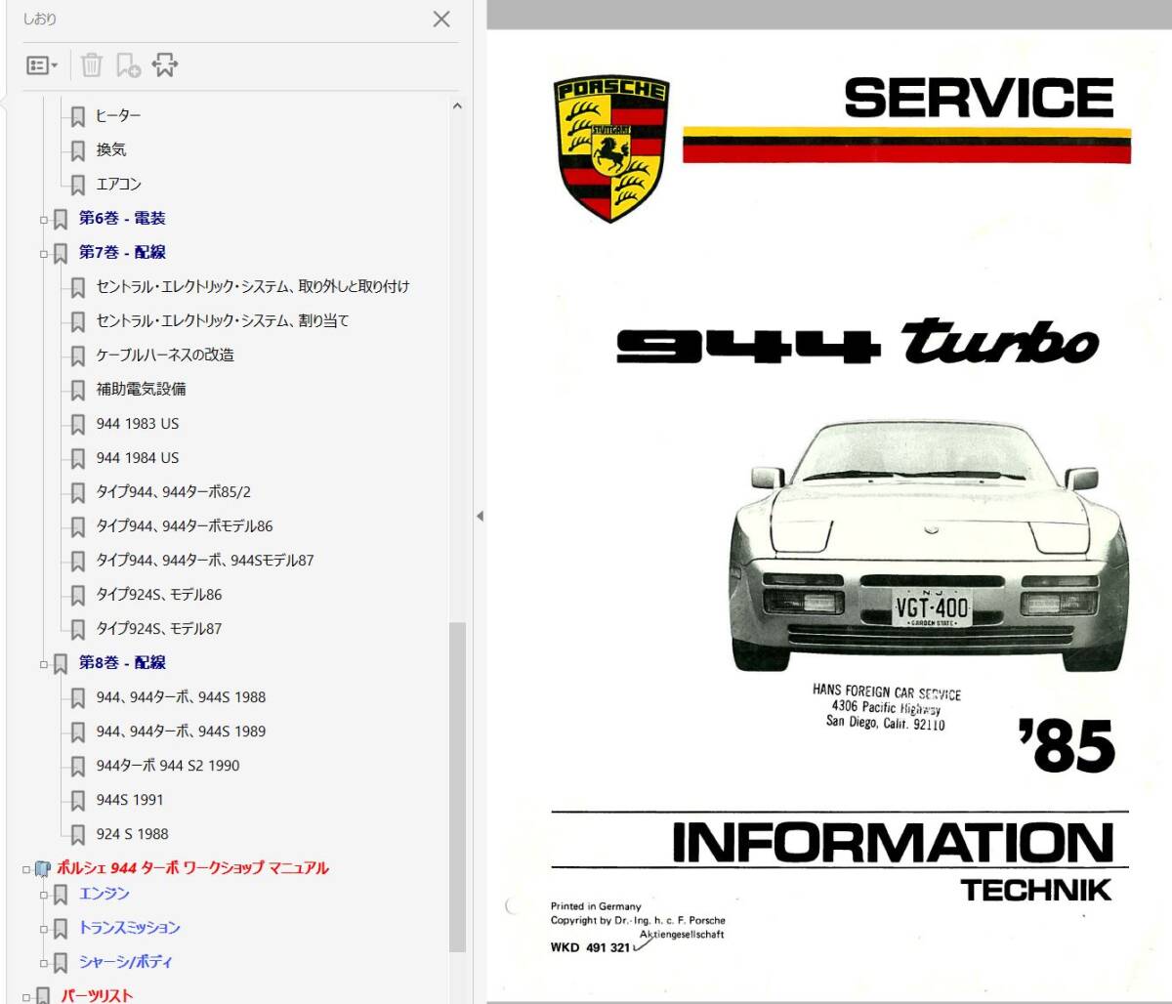Open the エアコン bookmark
The width and height of the screenshot is (1172, 1004).
[118, 184]
